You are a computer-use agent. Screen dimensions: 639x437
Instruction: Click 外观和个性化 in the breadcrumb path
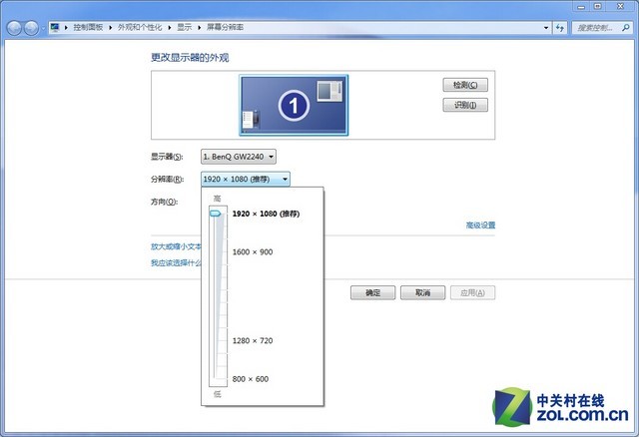141,27
